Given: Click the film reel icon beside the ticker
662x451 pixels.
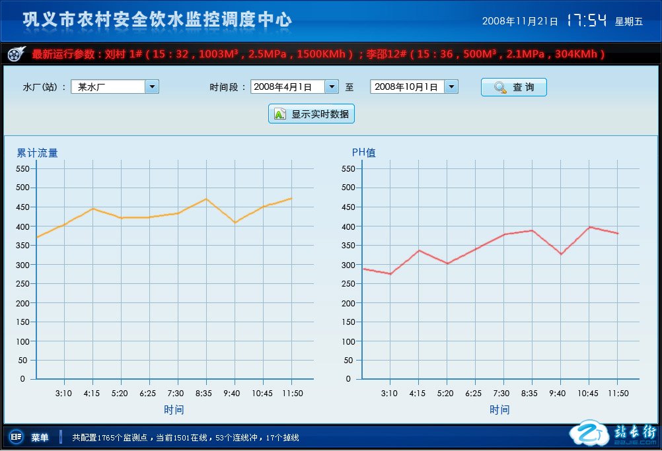Looking at the screenshot, I should pyautogui.click(x=17, y=54).
